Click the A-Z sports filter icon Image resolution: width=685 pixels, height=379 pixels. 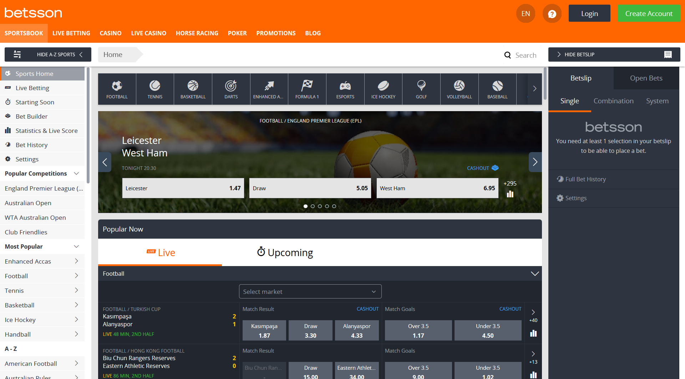(x=17, y=54)
